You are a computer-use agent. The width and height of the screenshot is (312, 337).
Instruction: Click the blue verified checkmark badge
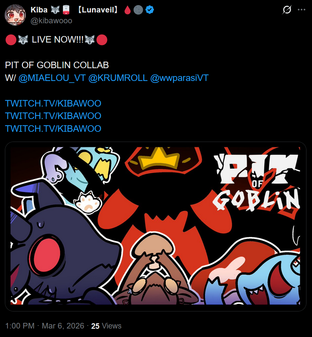point(150,10)
